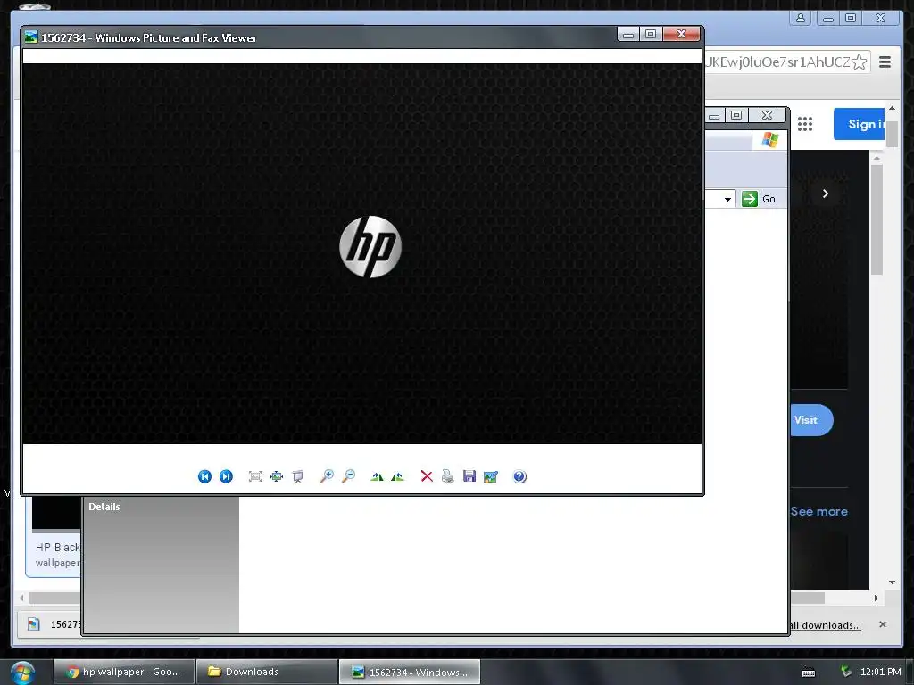Zoom in on the HP wallpaper
This screenshot has width=914, height=685.
327,476
